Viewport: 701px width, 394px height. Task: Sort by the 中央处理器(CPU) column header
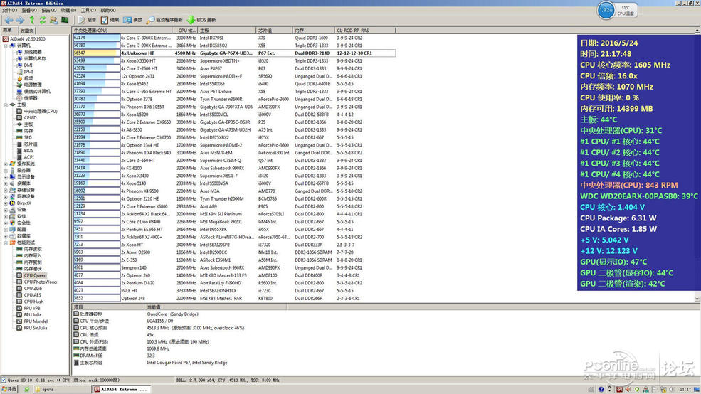pyautogui.click(x=122, y=31)
